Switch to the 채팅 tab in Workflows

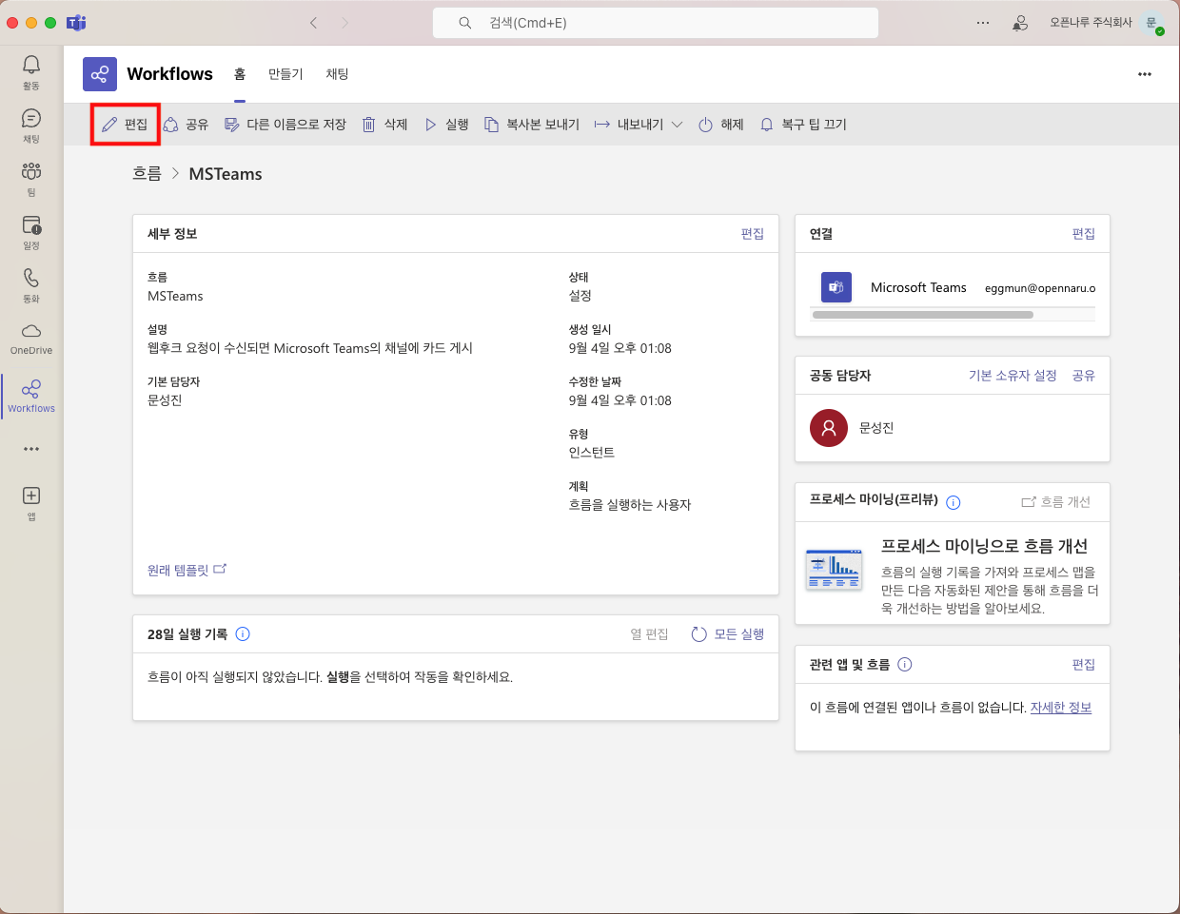(x=337, y=74)
